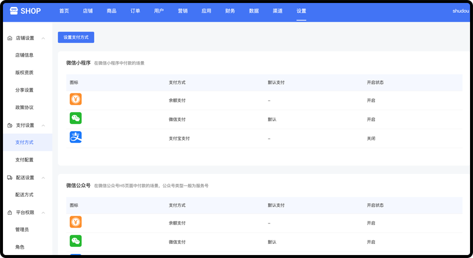Click 支付宝支付 text in 微信小程序 table

(x=179, y=139)
